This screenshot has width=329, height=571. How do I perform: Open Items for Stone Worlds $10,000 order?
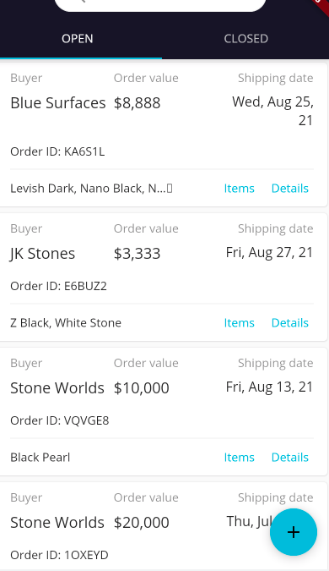click(239, 457)
